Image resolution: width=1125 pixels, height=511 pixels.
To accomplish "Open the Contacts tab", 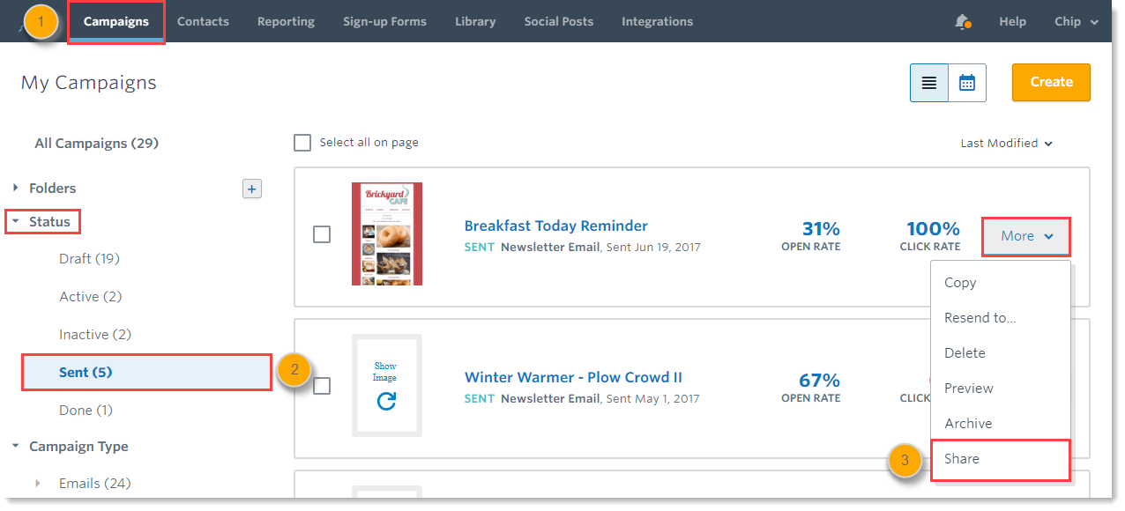I will click(x=203, y=21).
